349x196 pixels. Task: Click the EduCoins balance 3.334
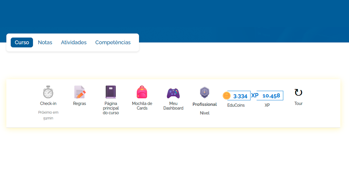coord(240,96)
